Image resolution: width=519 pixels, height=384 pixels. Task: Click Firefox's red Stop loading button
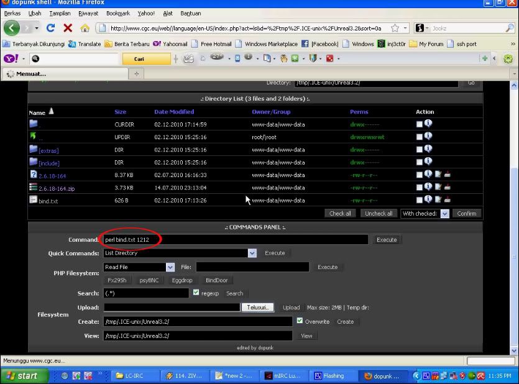pos(67,28)
